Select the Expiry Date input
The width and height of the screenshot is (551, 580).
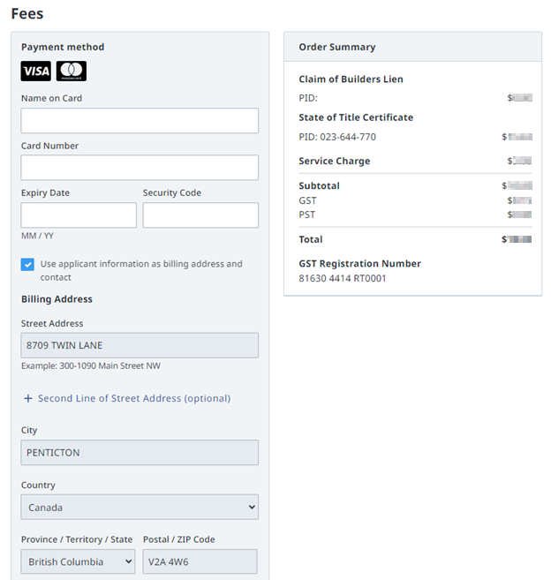pos(79,215)
